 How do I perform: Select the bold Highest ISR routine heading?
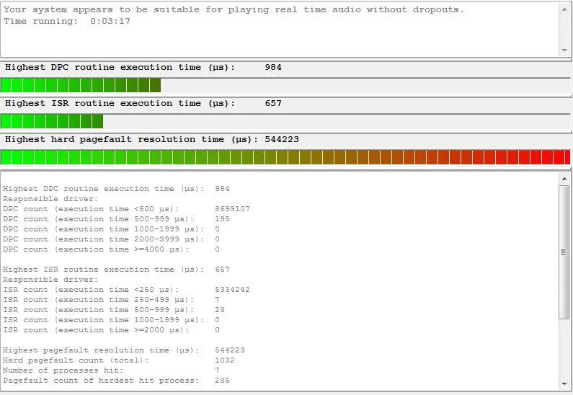[x=120, y=103]
